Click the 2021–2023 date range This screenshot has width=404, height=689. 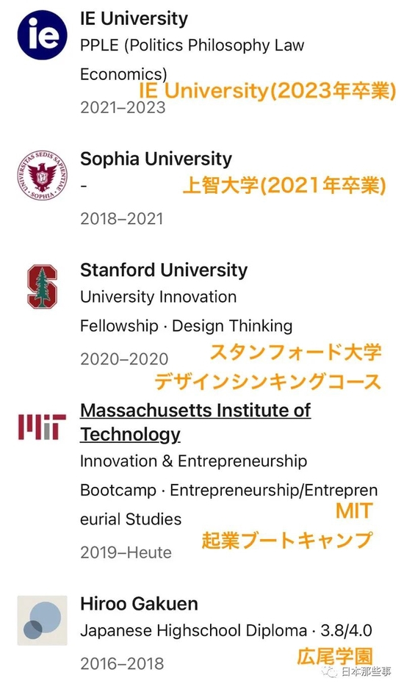123,108
